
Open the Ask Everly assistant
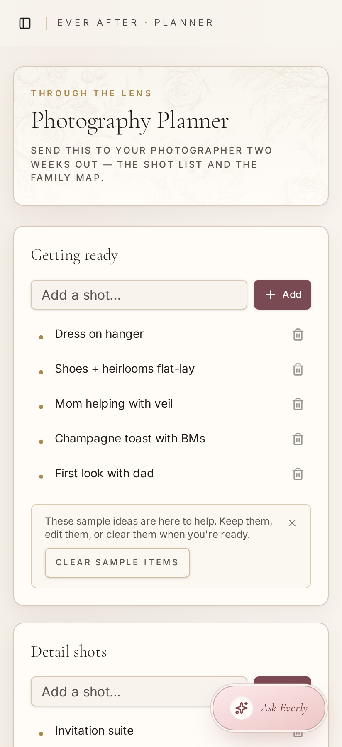pos(269,708)
